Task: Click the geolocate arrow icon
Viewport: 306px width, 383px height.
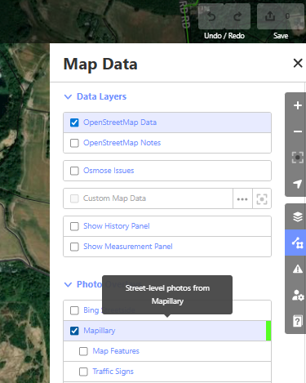Action: tap(298, 184)
